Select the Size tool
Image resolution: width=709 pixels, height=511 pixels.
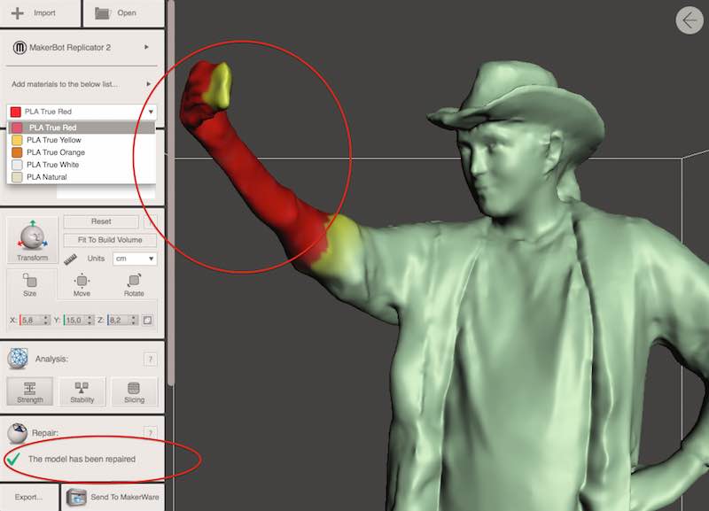pyautogui.click(x=30, y=284)
